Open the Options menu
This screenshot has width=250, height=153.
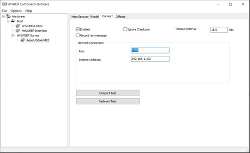click(x=16, y=11)
